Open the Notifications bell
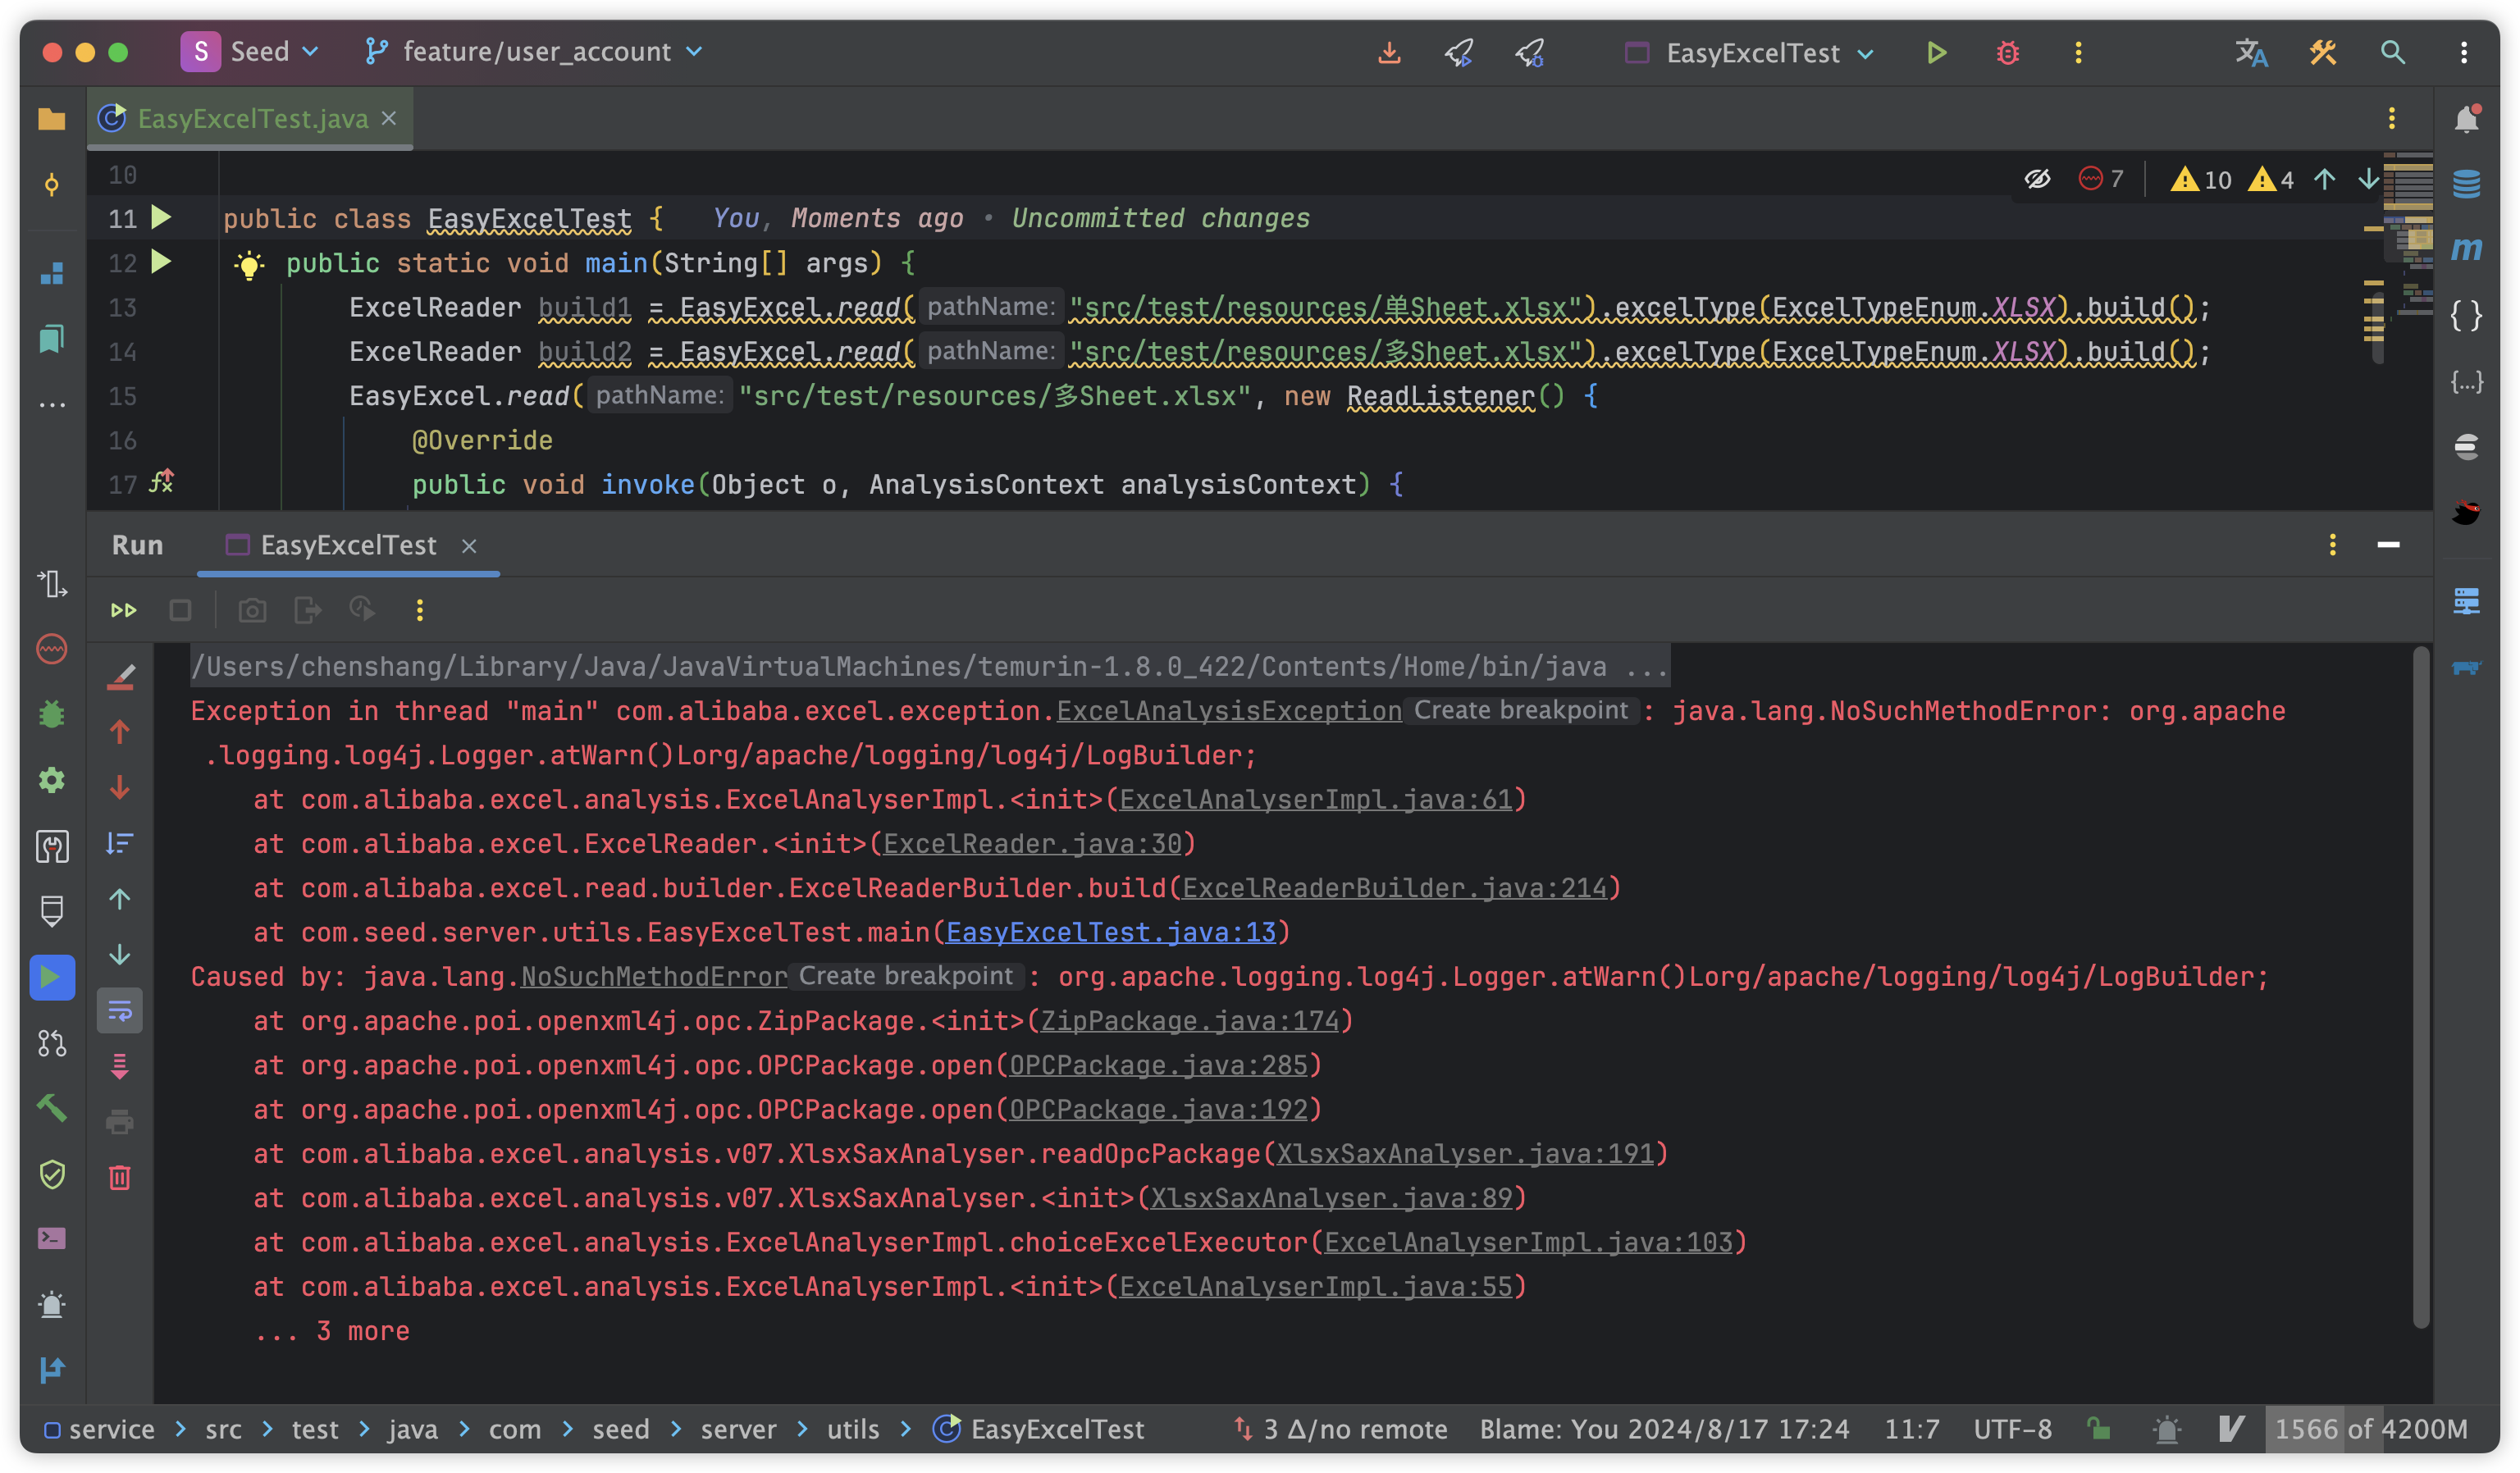Image resolution: width=2520 pixels, height=1473 pixels. (2466, 119)
